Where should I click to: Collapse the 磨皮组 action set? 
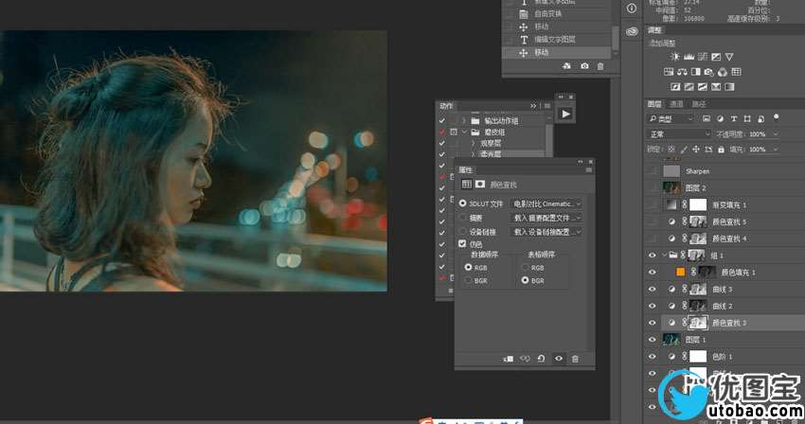pos(465,132)
